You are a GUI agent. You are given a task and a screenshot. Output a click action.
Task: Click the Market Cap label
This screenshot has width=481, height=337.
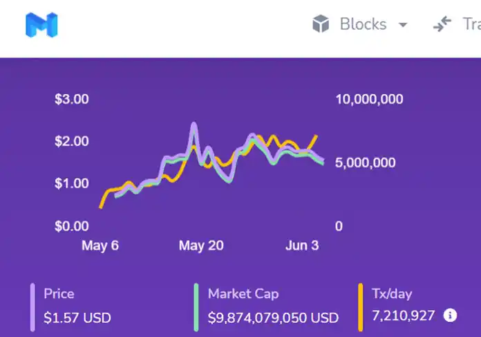point(243,294)
